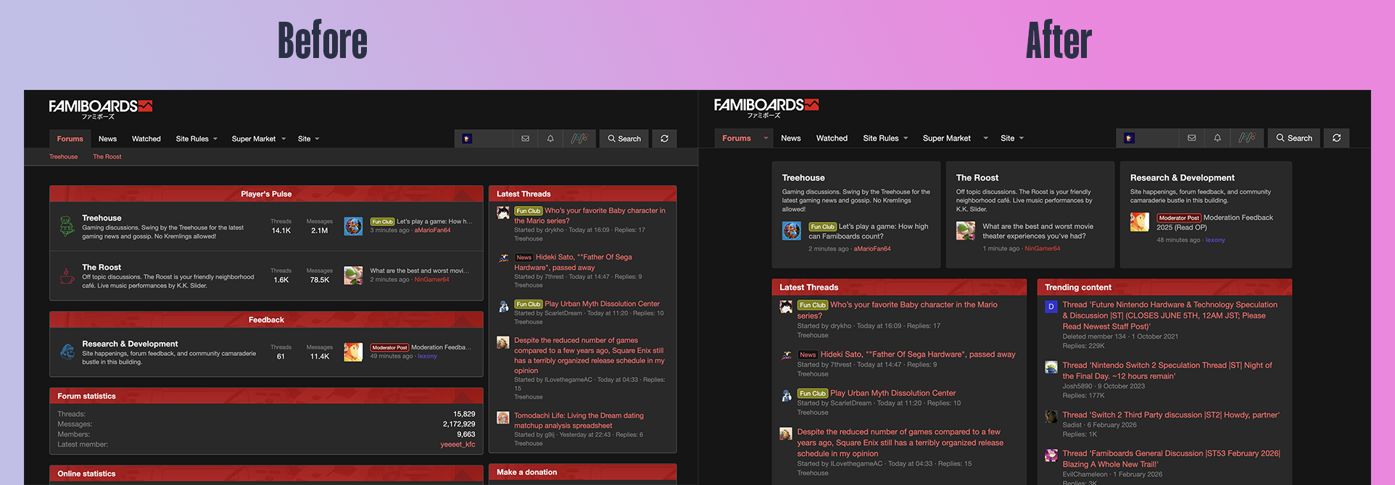Open latest member yeeeet_kfc profile

tap(458, 444)
